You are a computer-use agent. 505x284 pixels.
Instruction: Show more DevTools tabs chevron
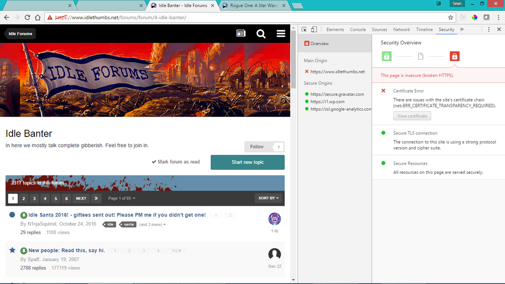coord(462,29)
